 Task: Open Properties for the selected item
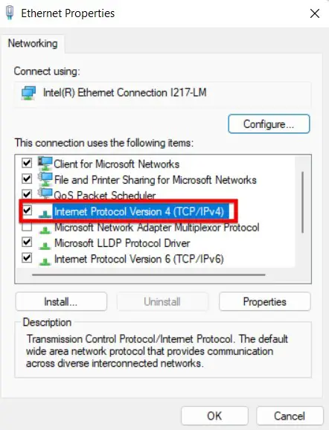265,301
